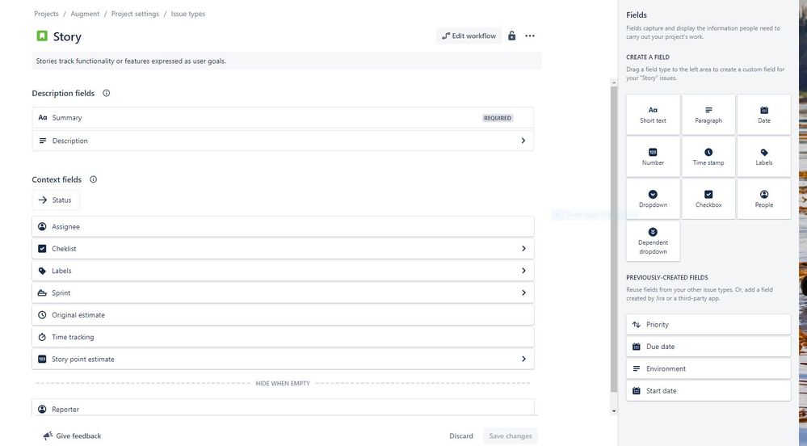Click the Story description text box
This screenshot has width=807, height=446.
(x=287, y=61)
